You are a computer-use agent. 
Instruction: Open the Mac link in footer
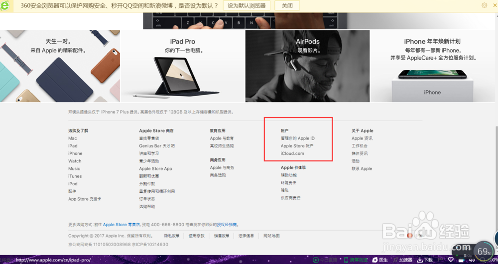(x=72, y=138)
